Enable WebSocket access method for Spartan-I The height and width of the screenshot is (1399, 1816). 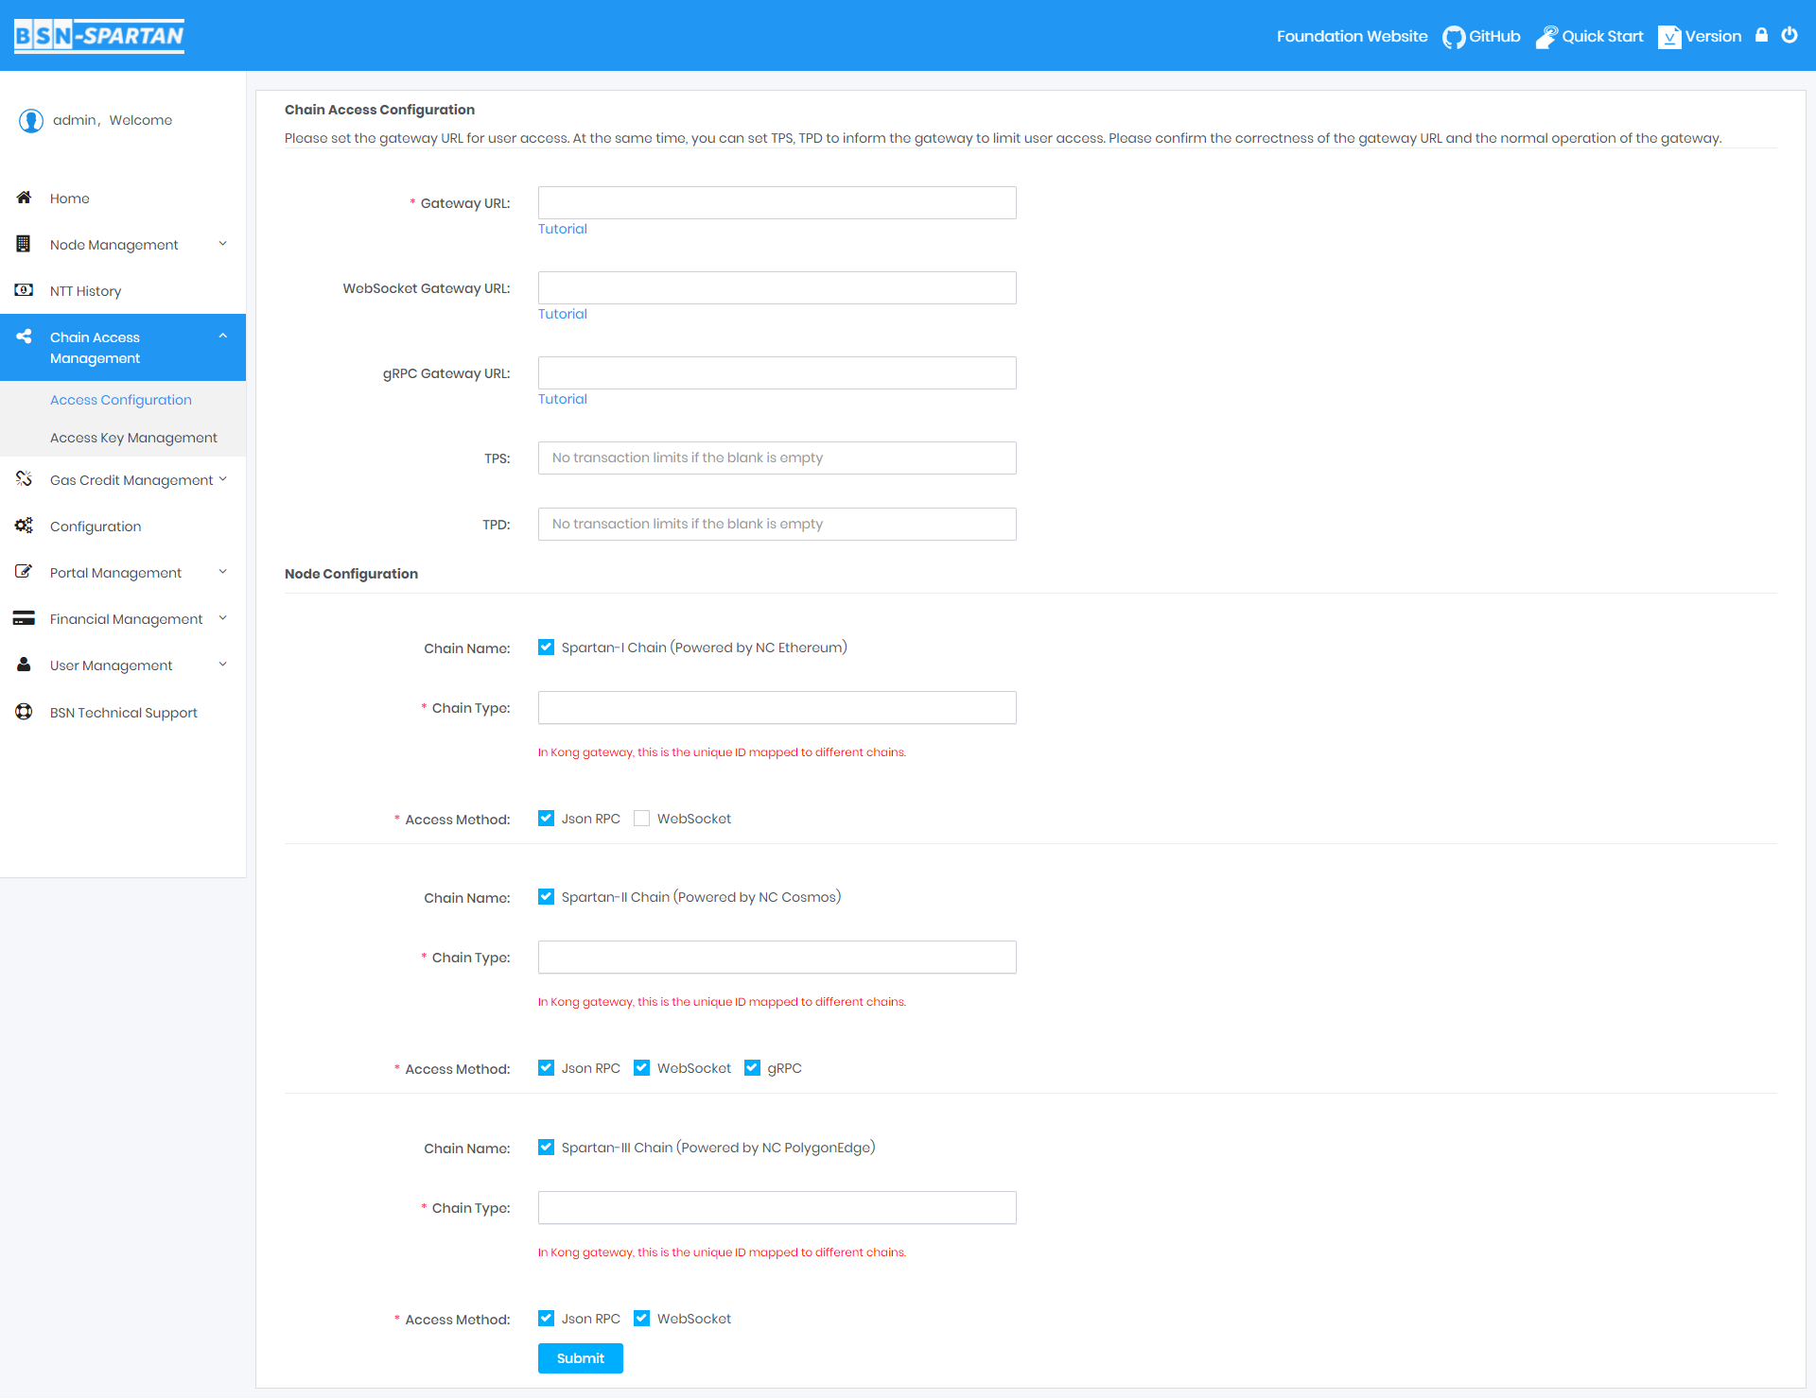(x=641, y=819)
